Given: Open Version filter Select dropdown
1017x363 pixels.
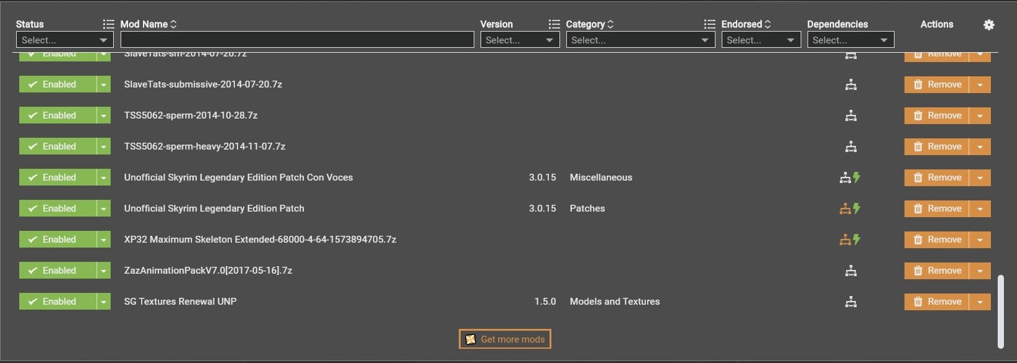Looking at the screenshot, I should point(520,40).
